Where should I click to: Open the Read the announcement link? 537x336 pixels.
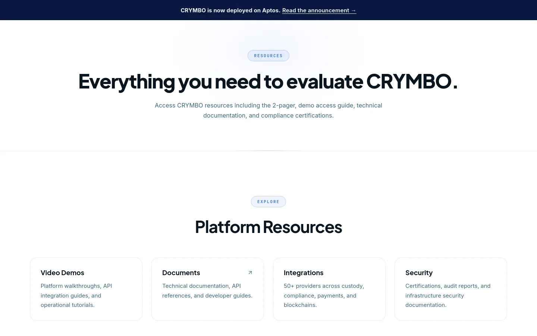click(x=319, y=10)
